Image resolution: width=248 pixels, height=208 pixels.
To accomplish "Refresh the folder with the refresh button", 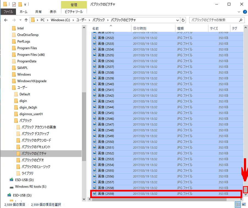I will [183, 20].
